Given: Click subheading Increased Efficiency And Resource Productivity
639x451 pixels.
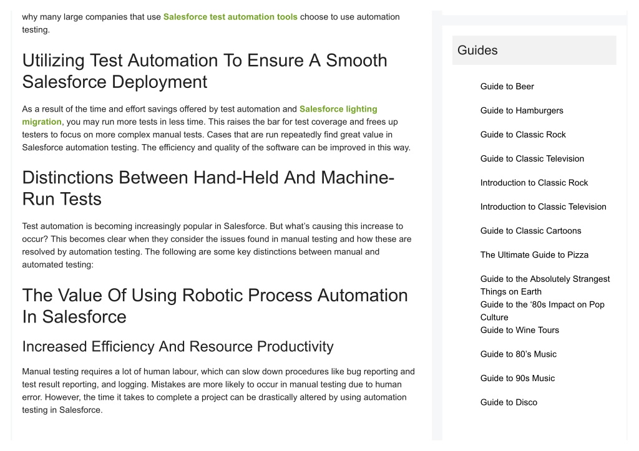Looking at the screenshot, I should click(178, 346).
